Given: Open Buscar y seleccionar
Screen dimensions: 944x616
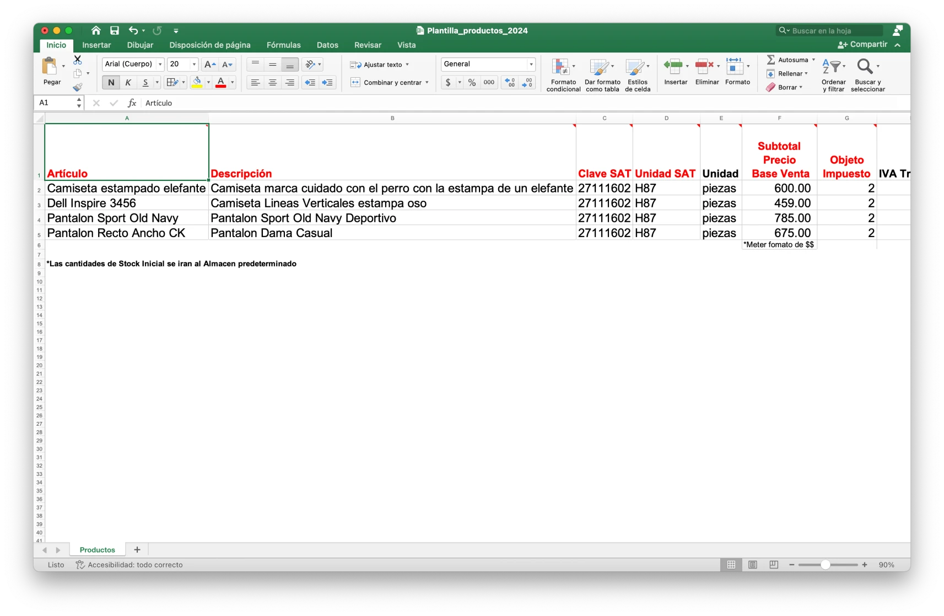Looking at the screenshot, I should (x=868, y=74).
